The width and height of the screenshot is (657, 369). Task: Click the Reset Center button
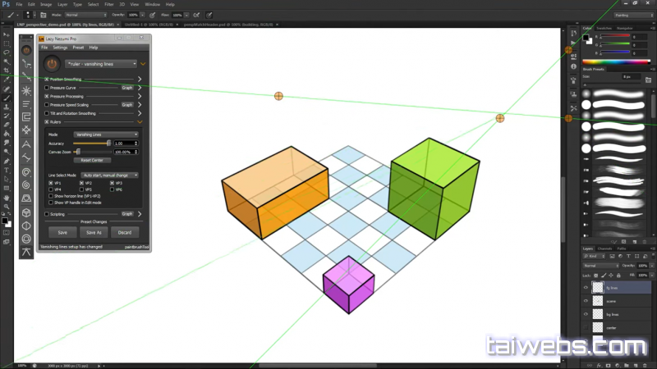click(x=92, y=160)
